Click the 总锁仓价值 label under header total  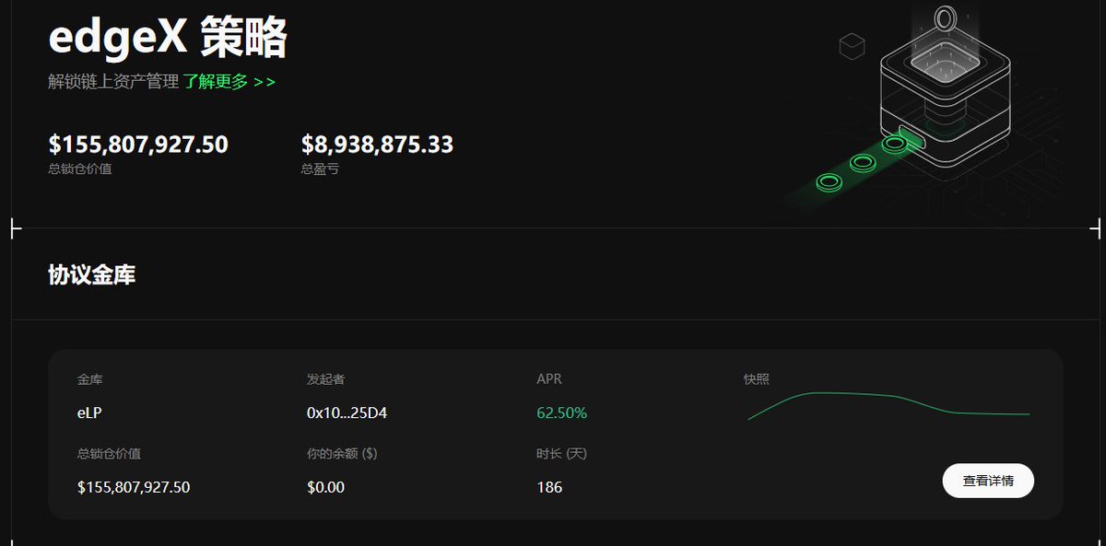click(80, 169)
